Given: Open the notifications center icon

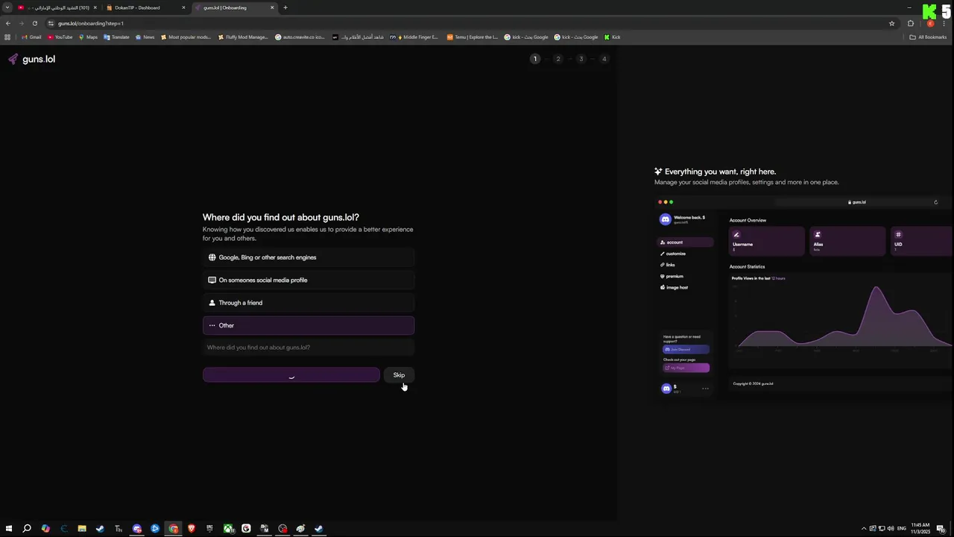Looking at the screenshot, I should point(941,529).
